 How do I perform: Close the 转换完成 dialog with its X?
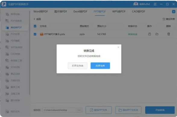pyautogui.click(x=119, y=47)
